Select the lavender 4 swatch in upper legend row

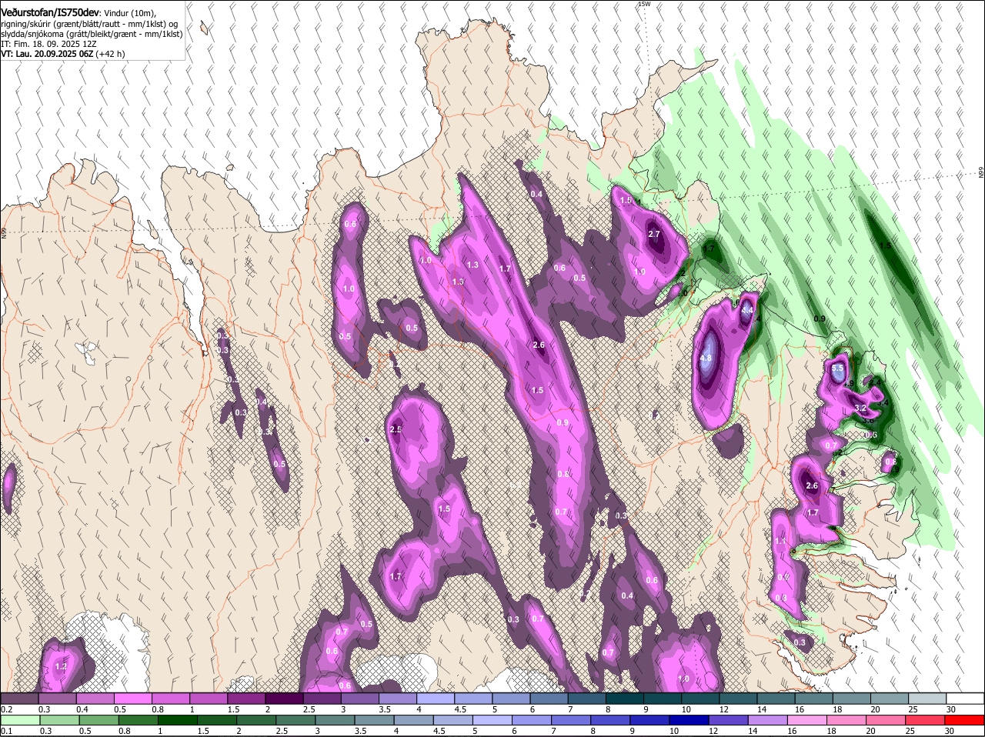point(436,699)
